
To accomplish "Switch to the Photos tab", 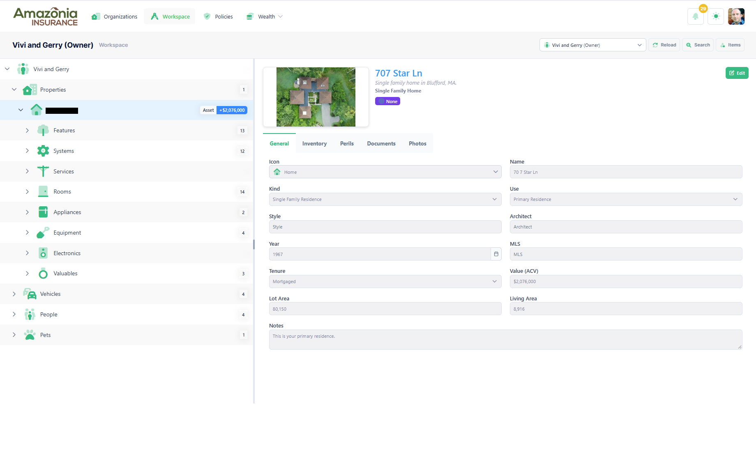I will [417, 143].
